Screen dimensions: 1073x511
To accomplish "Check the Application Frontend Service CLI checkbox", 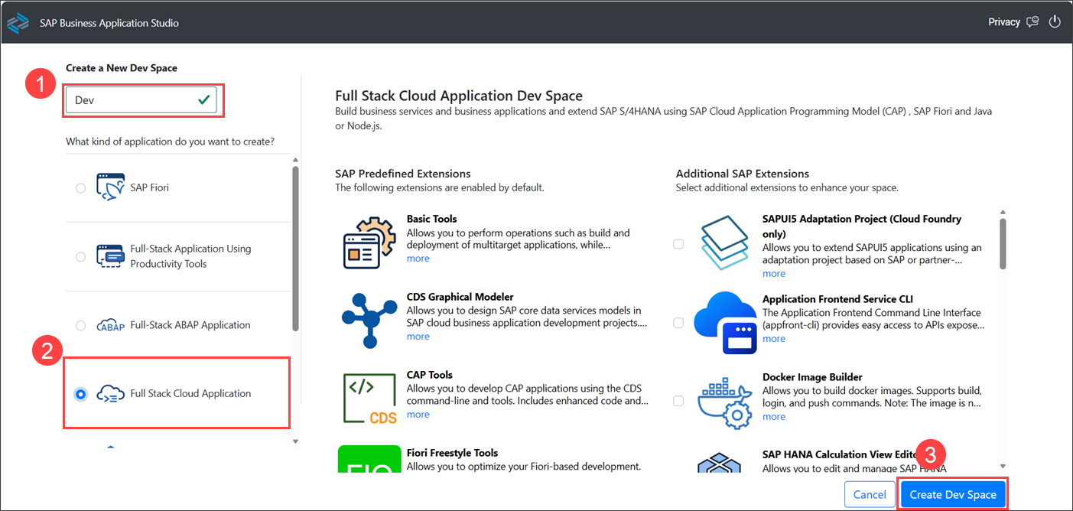I will [678, 323].
